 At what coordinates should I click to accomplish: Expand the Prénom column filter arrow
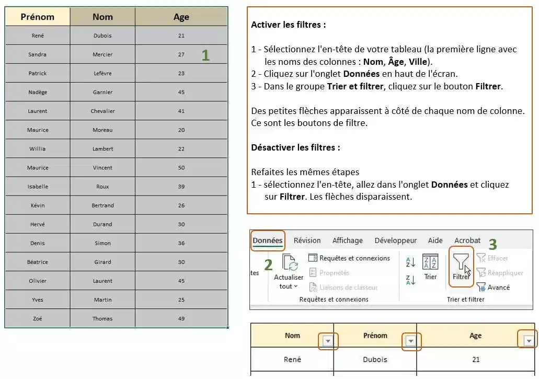(x=411, y=341)
